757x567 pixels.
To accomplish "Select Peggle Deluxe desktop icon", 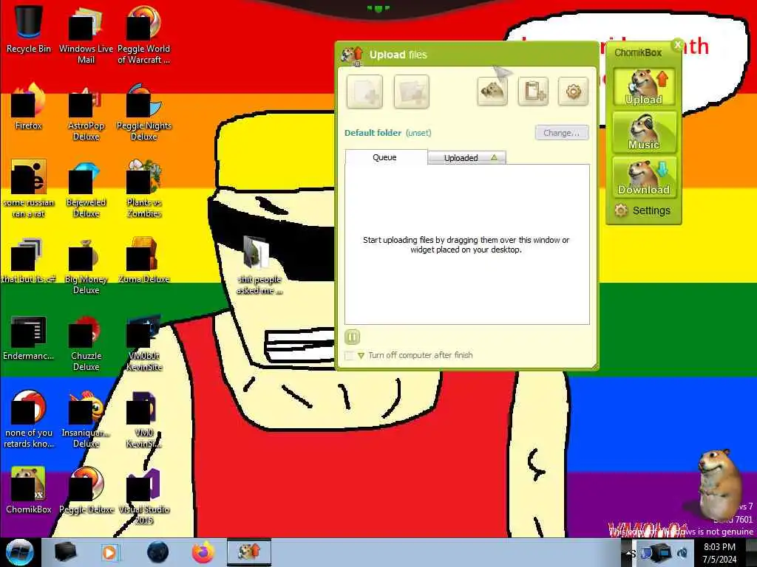I will coord(86,490).
